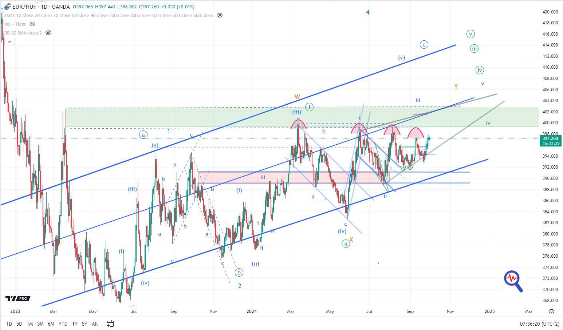This screenshot has height=330, width=563.
Task: Collapse the indicator legend with arrow
Action: coord(9,41)
